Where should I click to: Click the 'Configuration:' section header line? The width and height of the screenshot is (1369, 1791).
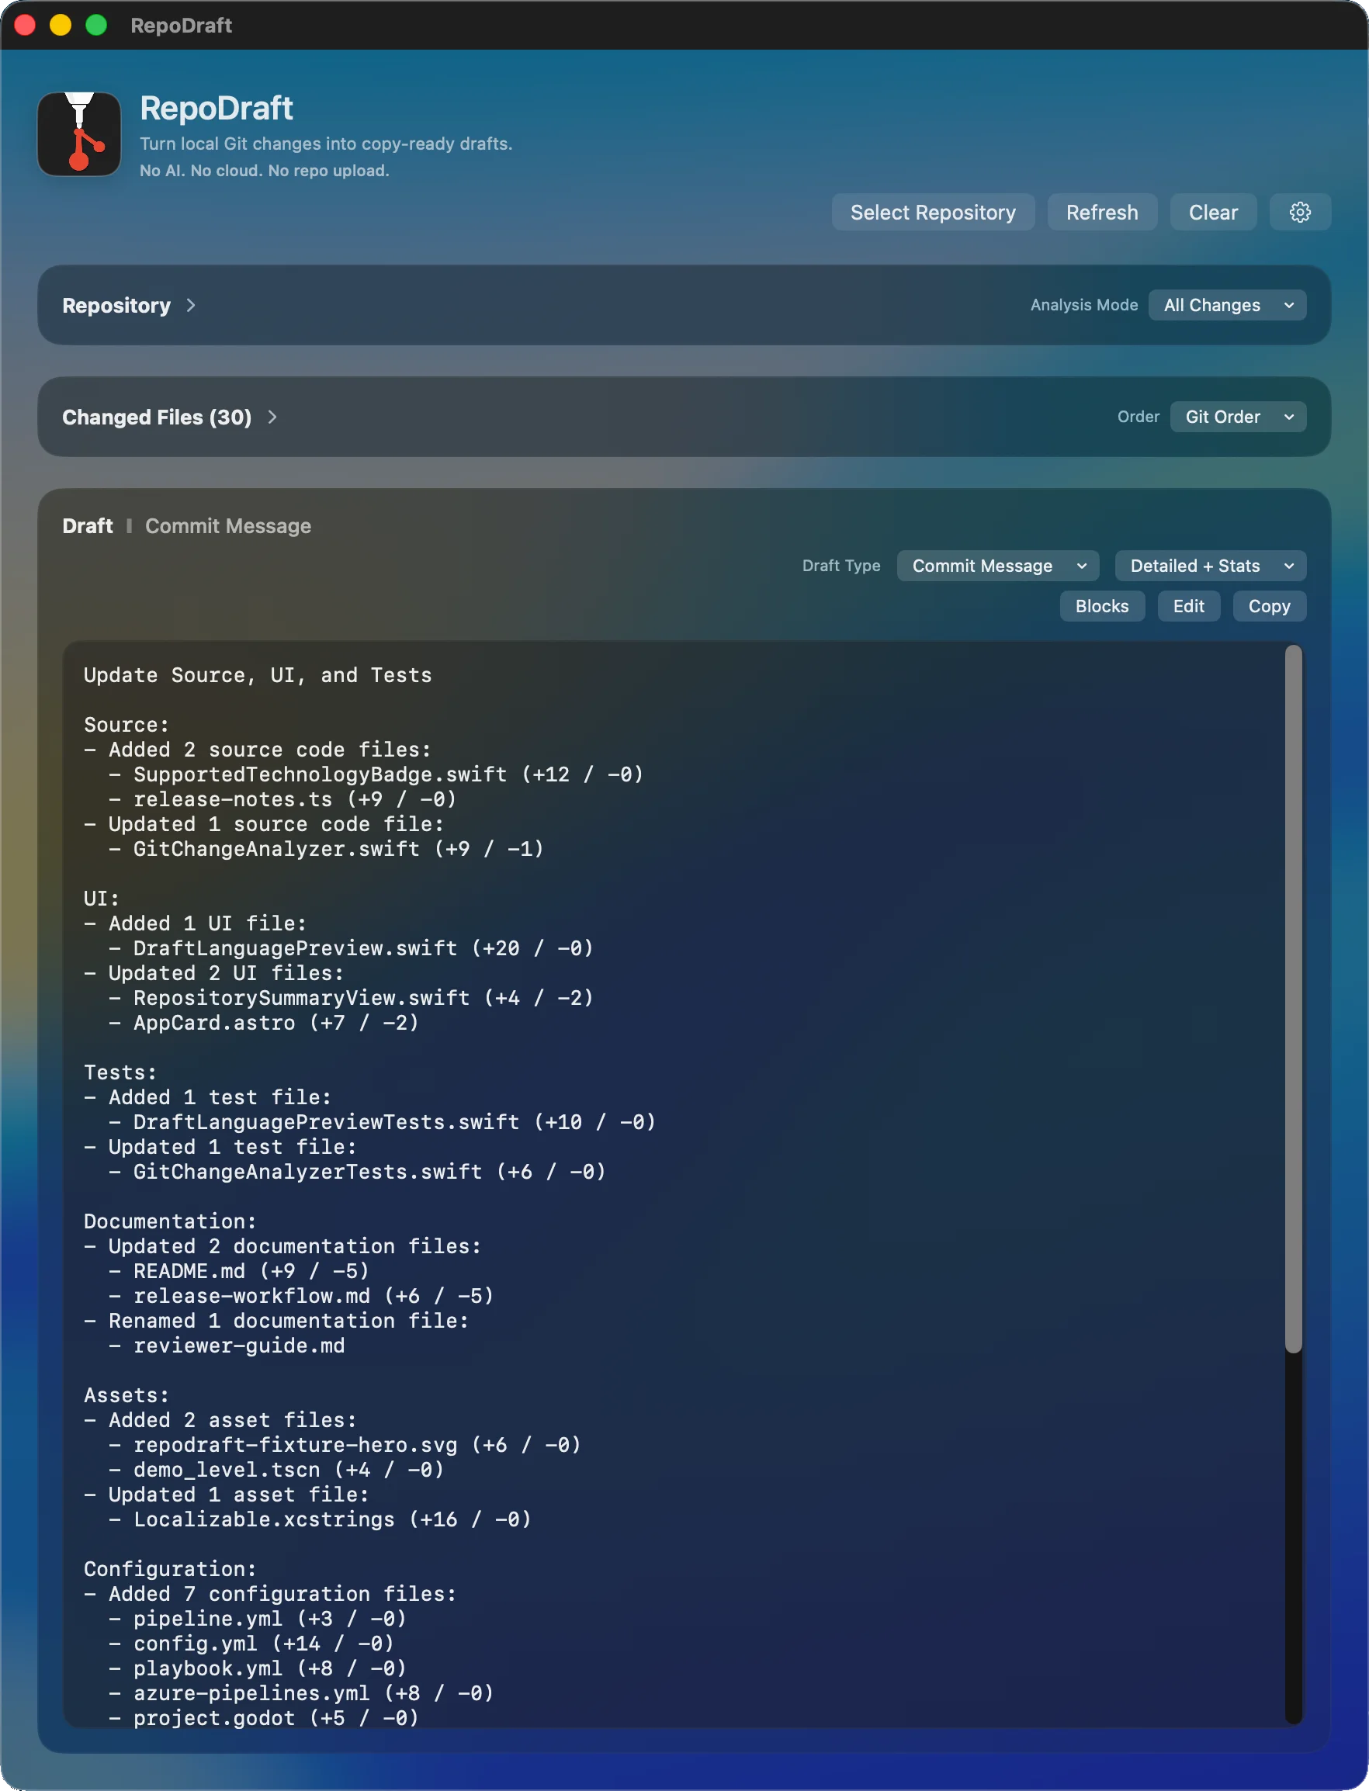170,1568
